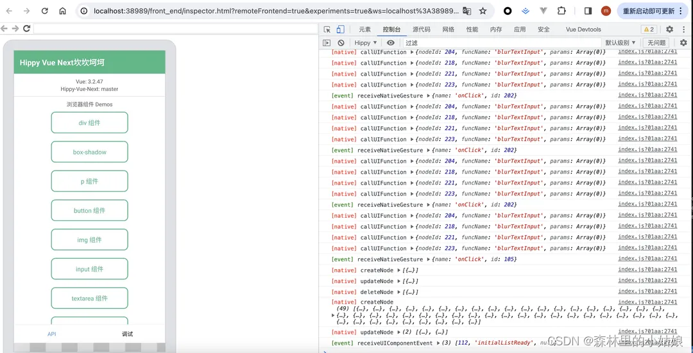
Task: Reload the browser page
Action: pyautogui.click(x=45, y=11)
